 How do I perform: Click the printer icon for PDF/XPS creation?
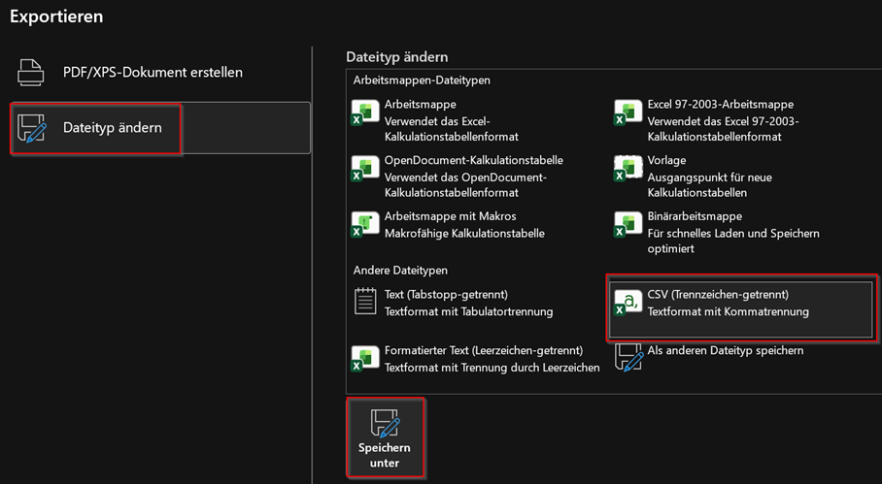tap(31, 73)
